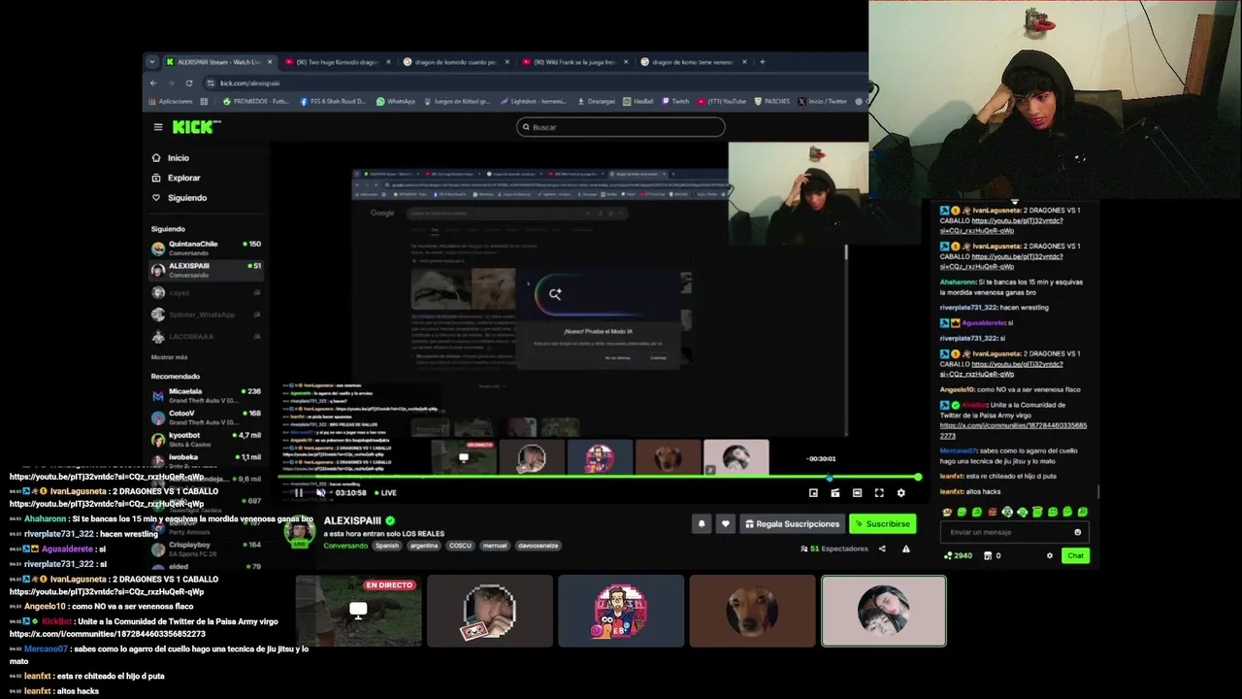Open the browser tab search dropdown
Viewport: 1242px width, 699px height.
(151, 62)
